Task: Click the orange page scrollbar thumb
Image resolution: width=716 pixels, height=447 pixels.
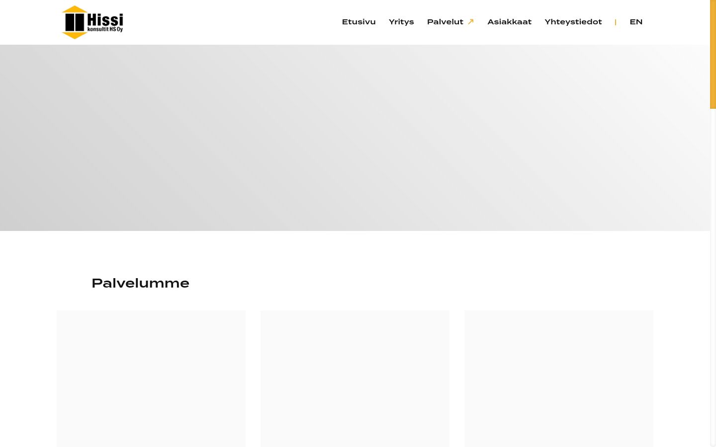Action: pyautogui.click(x=713, y=54)
